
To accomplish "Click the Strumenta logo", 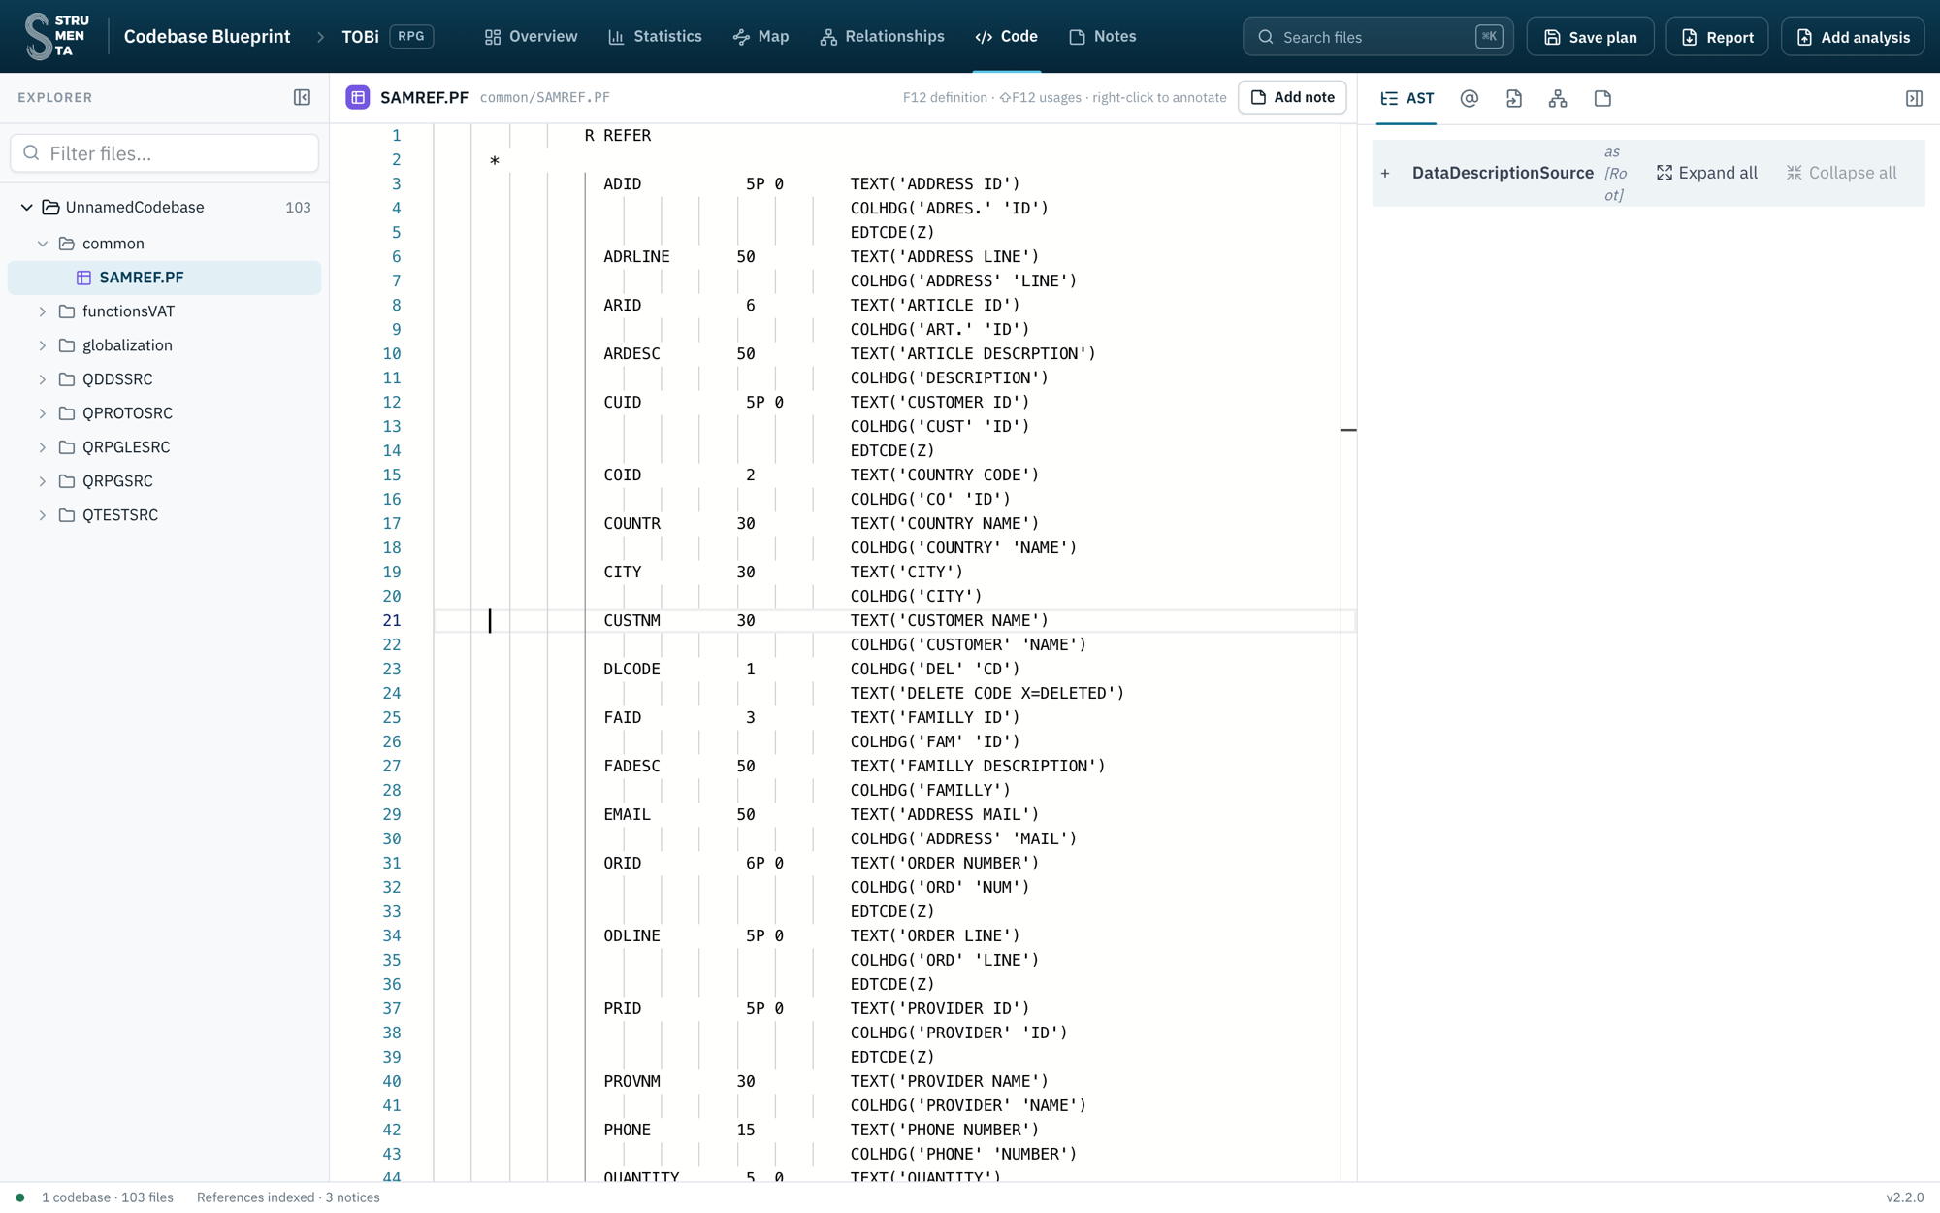I will pyautogui.click(x=56, y=36).
